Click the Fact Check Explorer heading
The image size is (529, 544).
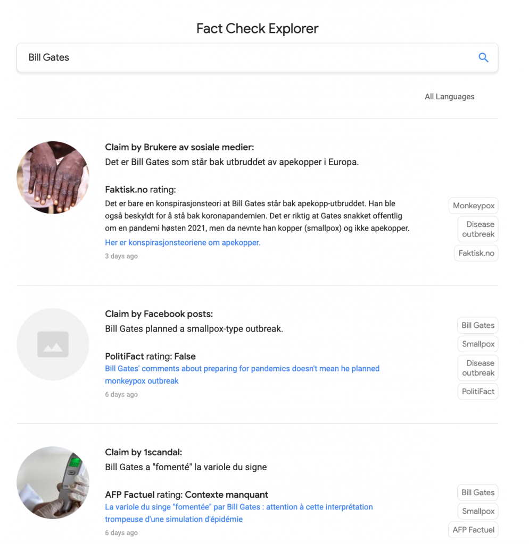(x=257, y=28)
